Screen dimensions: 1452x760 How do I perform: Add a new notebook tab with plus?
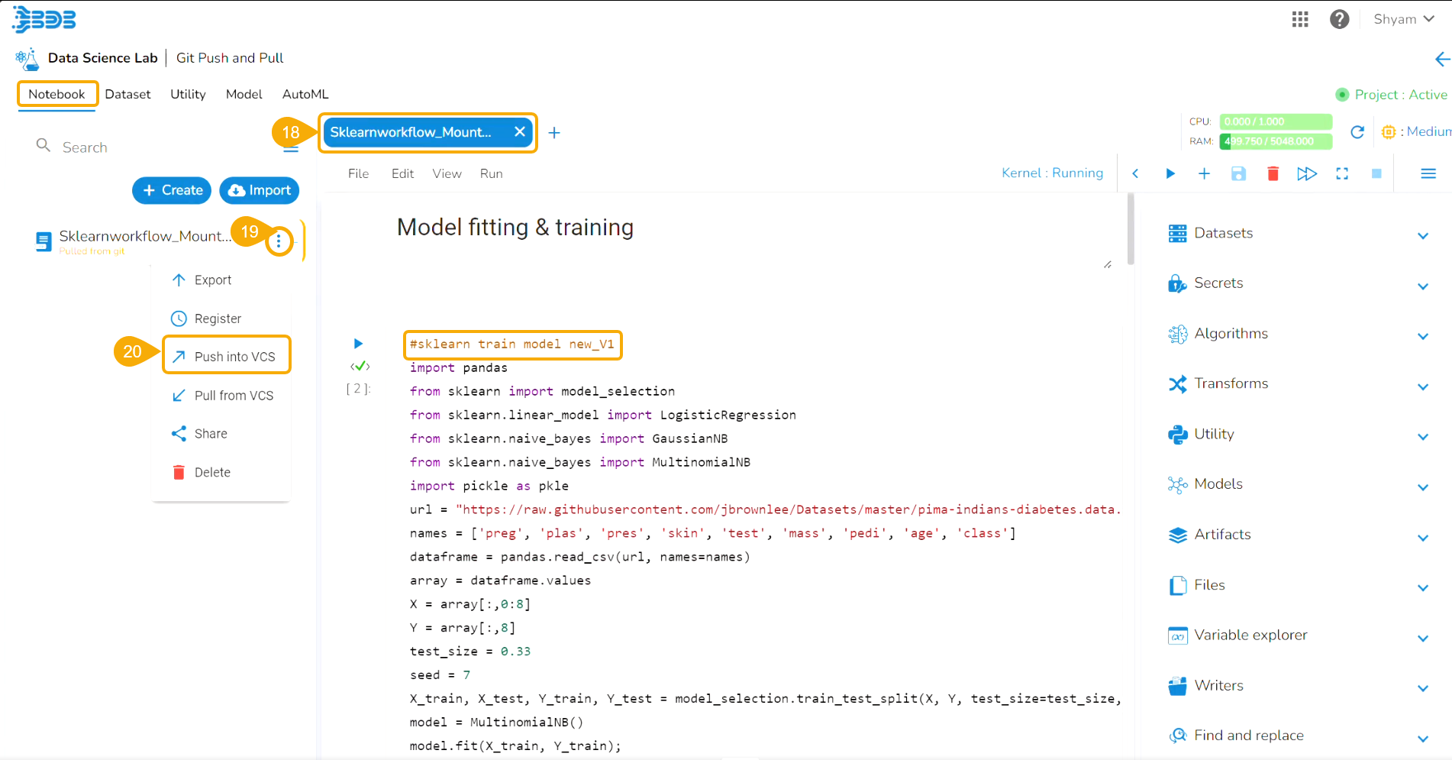(554, 133)
